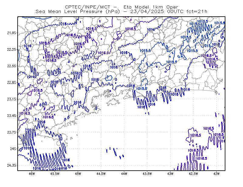Click the 42W longitude axis label

pyautogui.click(x=216, y=174)
